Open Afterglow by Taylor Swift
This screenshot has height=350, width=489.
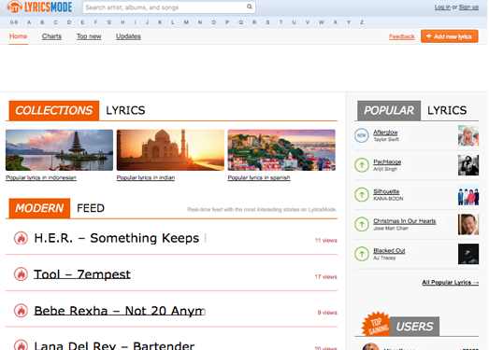[x=385, y=133]
